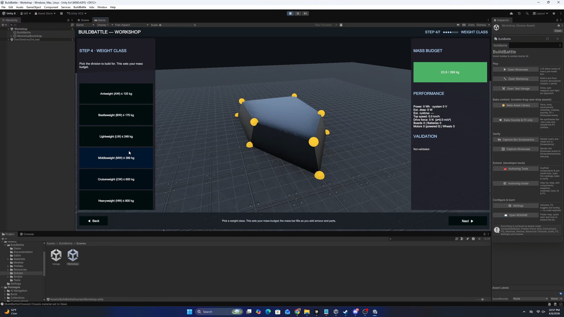Search by label tag icon in Project
This screenshot has width=564, height=317.
click(x=468, y=239)
